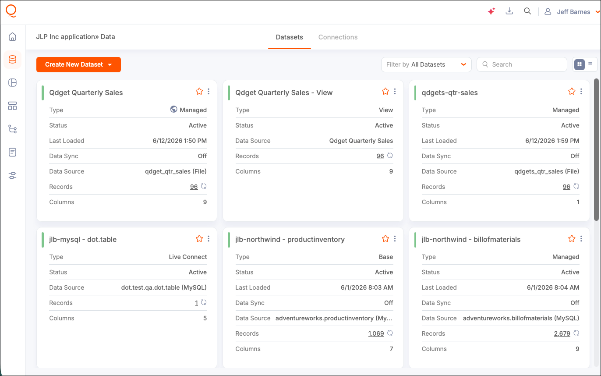Screen dimensions: 601x376
Task: Open the Home icon in sidebar
Action: pyautogui.click(x=12, y=37)
